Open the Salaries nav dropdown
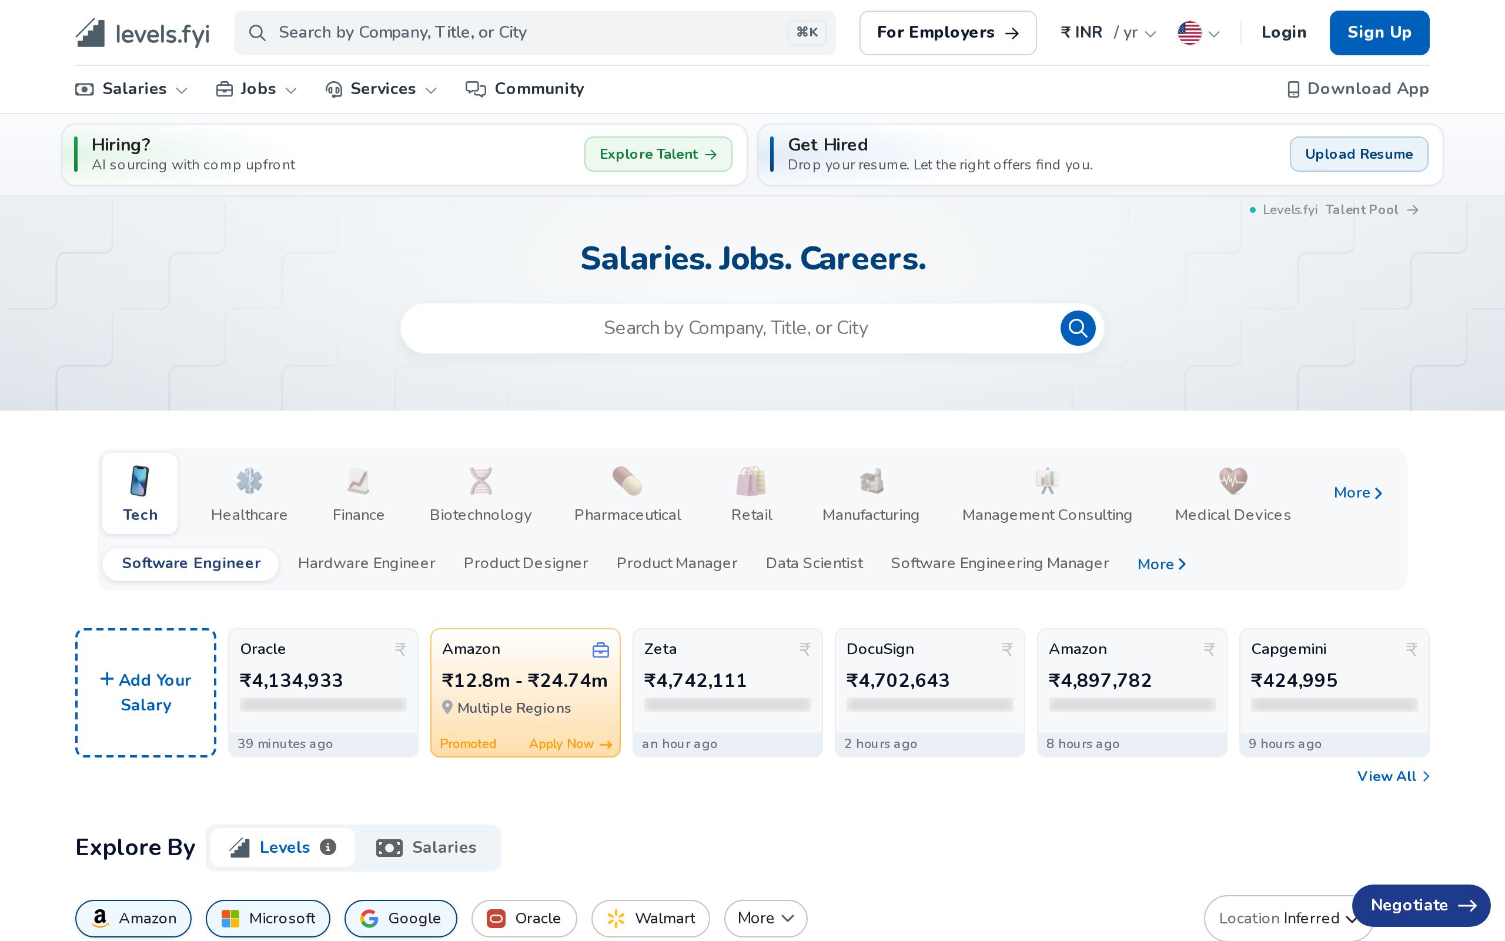This screenshot has width=1505, height=941. click(131, 89)
